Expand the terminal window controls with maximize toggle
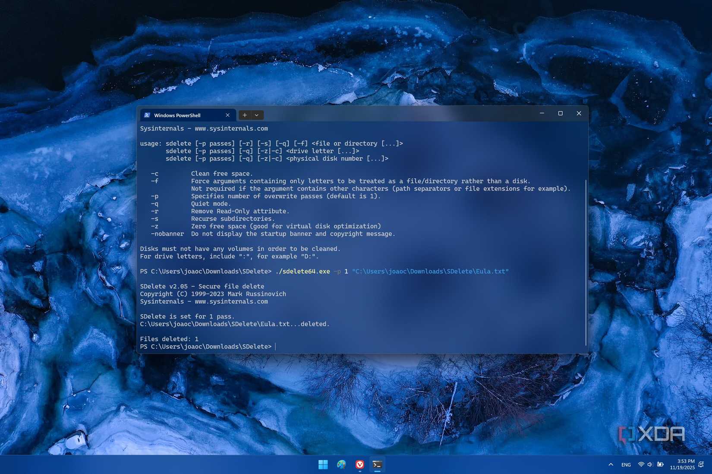The width and height of the screenshot is (712, 474). [560, 113]
